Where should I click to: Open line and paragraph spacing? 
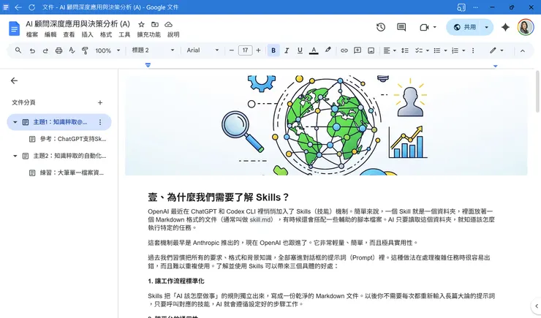[x=405, y=50]
